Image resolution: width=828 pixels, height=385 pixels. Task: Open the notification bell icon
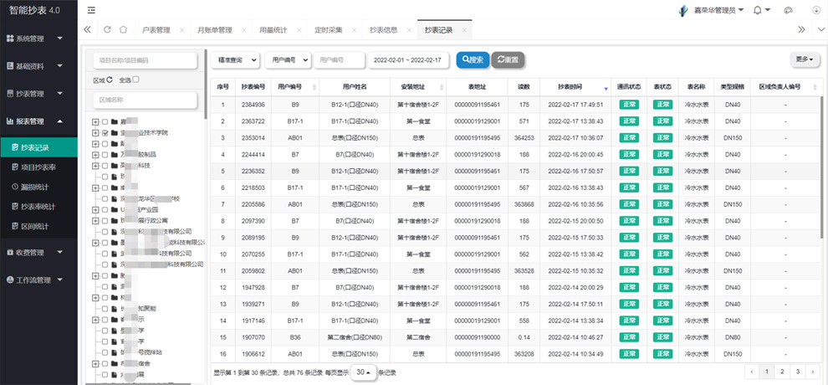[x=758, y=10]
